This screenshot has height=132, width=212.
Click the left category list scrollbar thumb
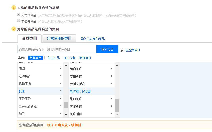click(x=66, y=105)
